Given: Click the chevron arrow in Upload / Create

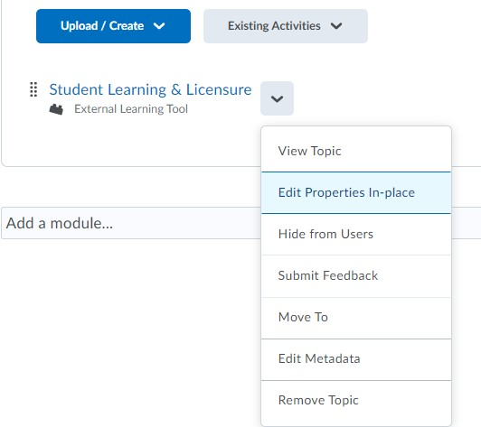Looking at the screenshot, I should point(159,26).
